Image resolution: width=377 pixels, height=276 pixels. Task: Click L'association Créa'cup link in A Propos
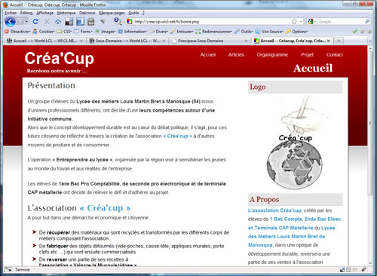coord(274,210)
